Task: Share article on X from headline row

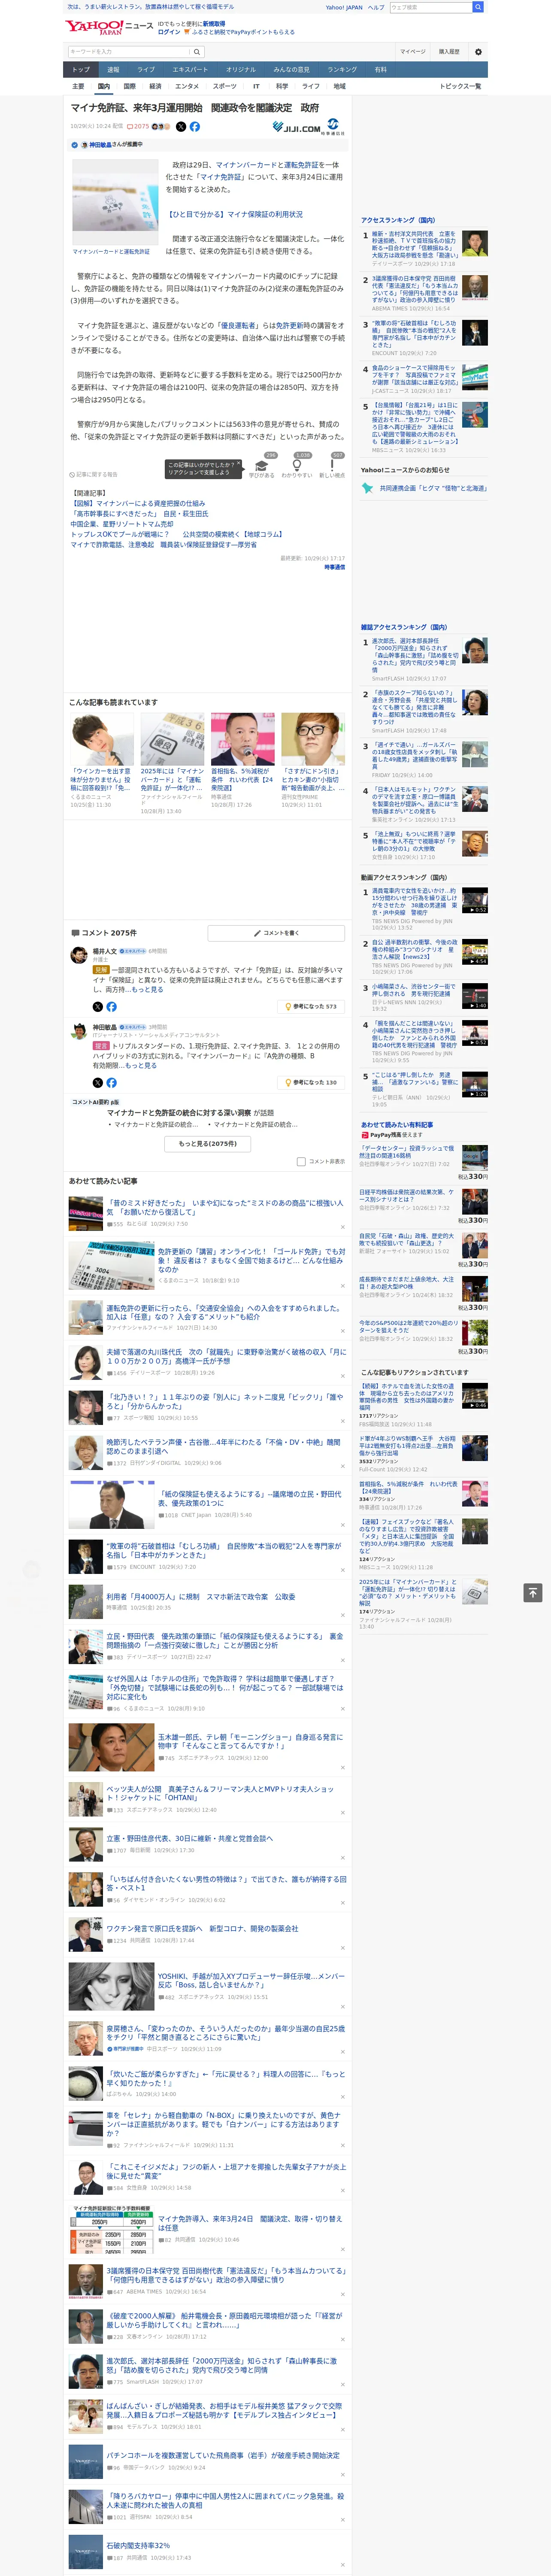Action: point(181,127)
